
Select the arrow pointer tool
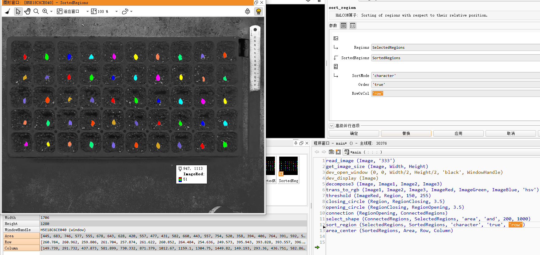pos(18,12)
